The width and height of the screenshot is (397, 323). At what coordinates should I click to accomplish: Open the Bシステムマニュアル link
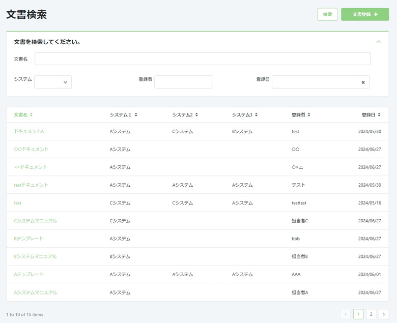tap(36, 256)
